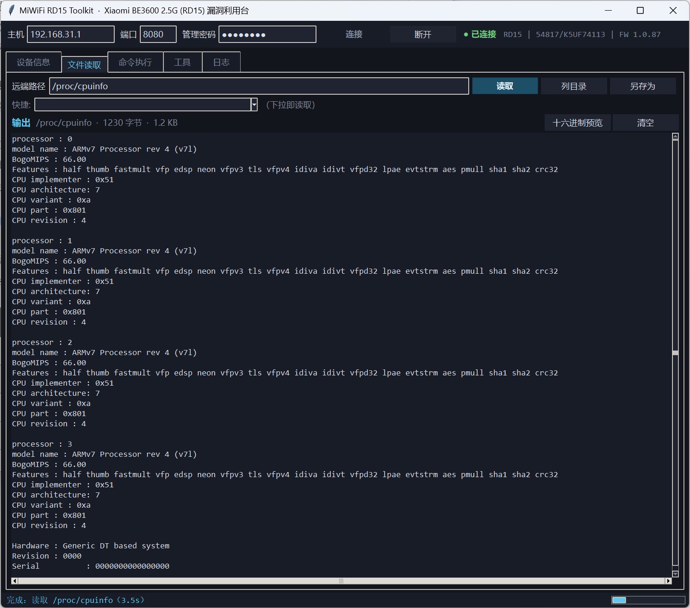Click the '54817/K5UF74113' device text
Screen dimensions: 690x608
[x=571, y=34]
